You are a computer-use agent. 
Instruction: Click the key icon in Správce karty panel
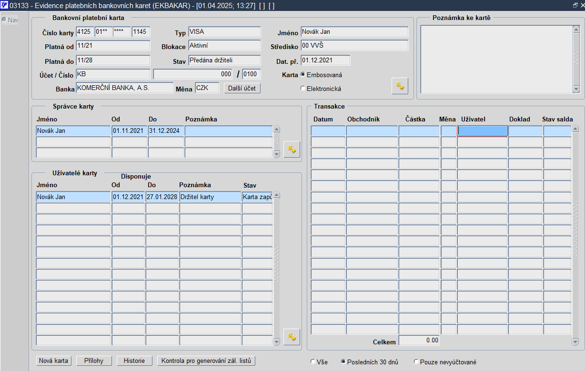pyautogui.click(x=292, y=149)
